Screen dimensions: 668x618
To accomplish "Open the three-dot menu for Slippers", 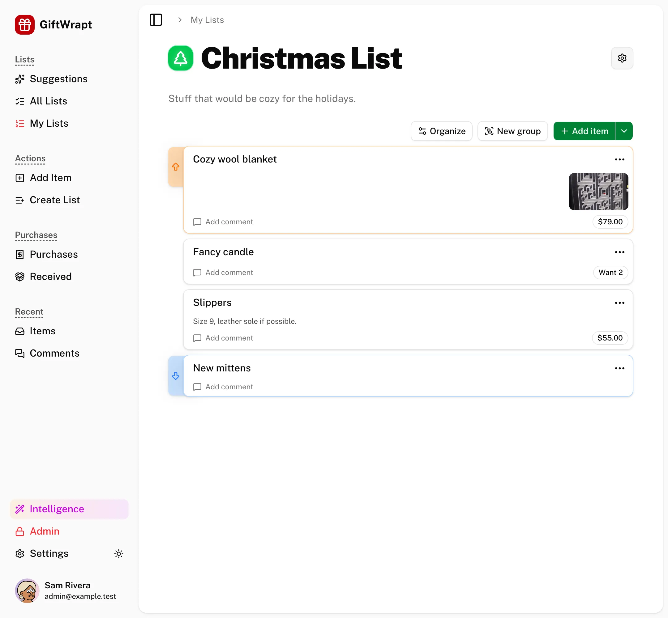I will click(x=619, y=303).
